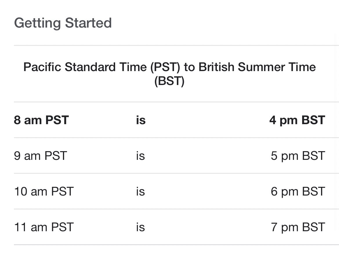The height and width of the screenshot is (255, 339).
Task: Click "British Summer Time" in the title
Action: pos(257,67)
